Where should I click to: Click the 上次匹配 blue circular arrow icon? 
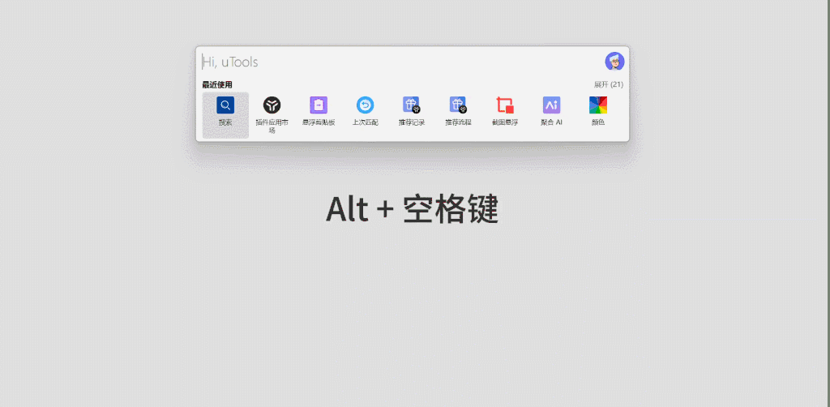click(365, 105)
